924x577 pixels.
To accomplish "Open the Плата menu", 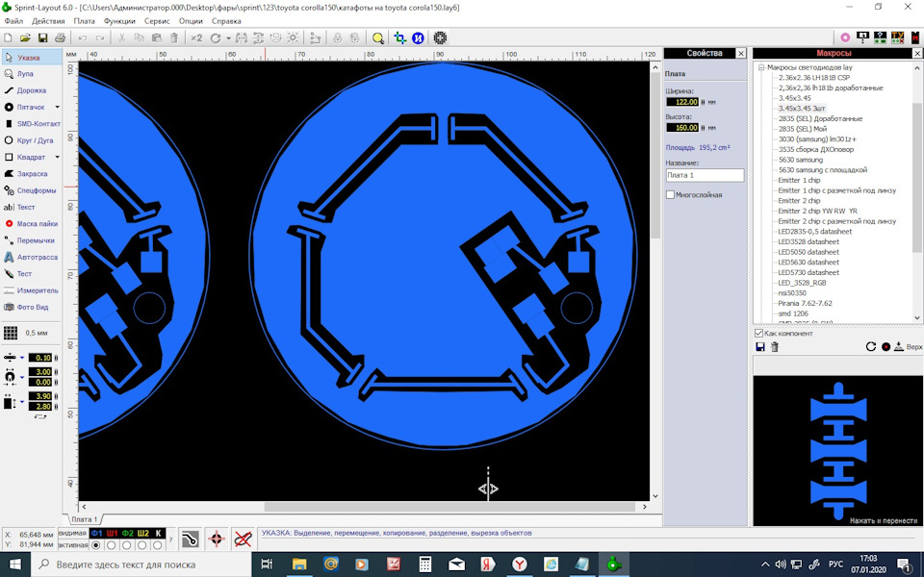I will pos(85,20).
